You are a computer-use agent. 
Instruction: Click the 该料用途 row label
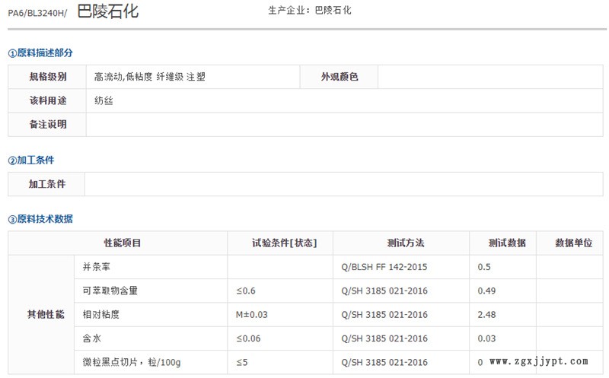click(x=48, y=101)
